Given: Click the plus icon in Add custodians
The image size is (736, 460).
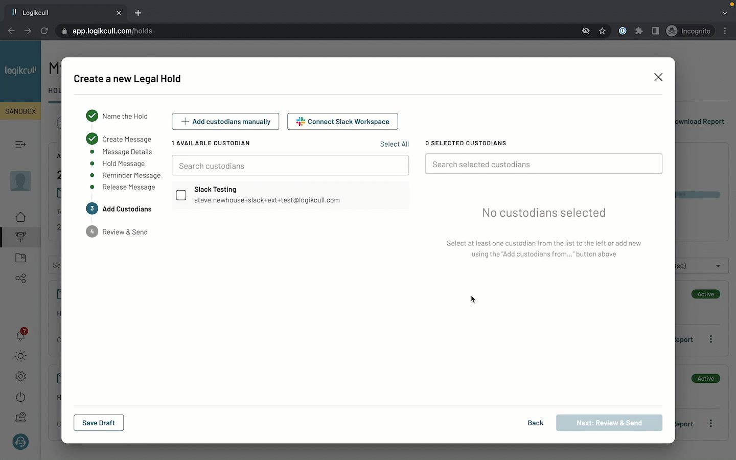Looking at the screenshot, I should [x=185, y=122].
